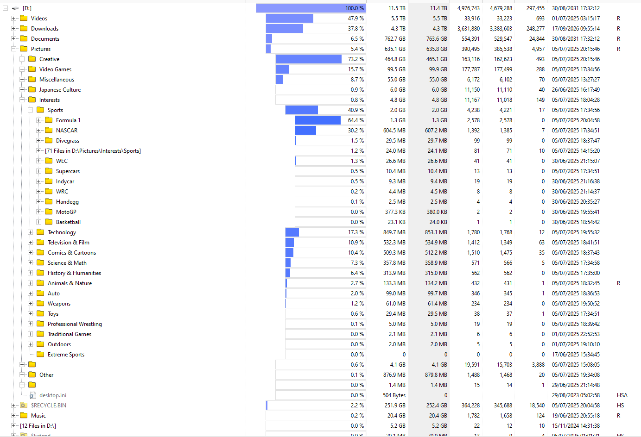Expand the Downloads folder

[14, 29]
